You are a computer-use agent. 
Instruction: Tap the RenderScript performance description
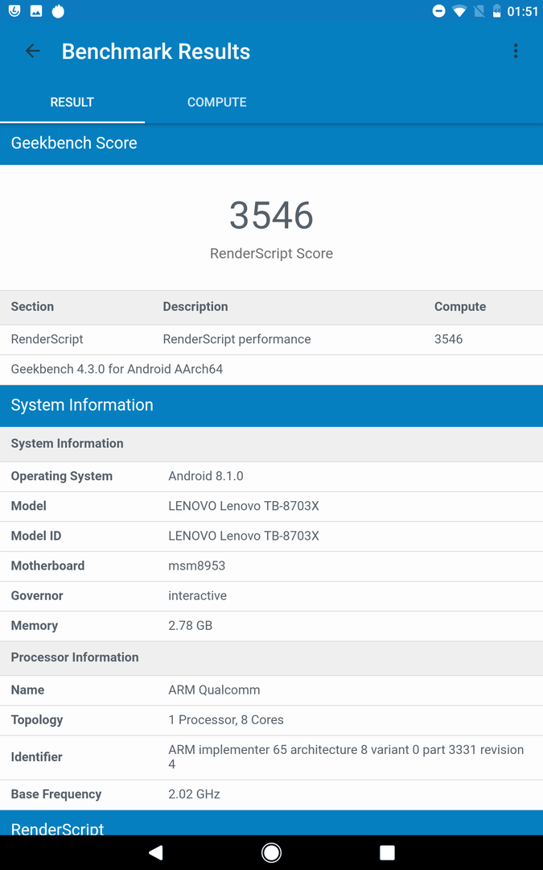237,339
